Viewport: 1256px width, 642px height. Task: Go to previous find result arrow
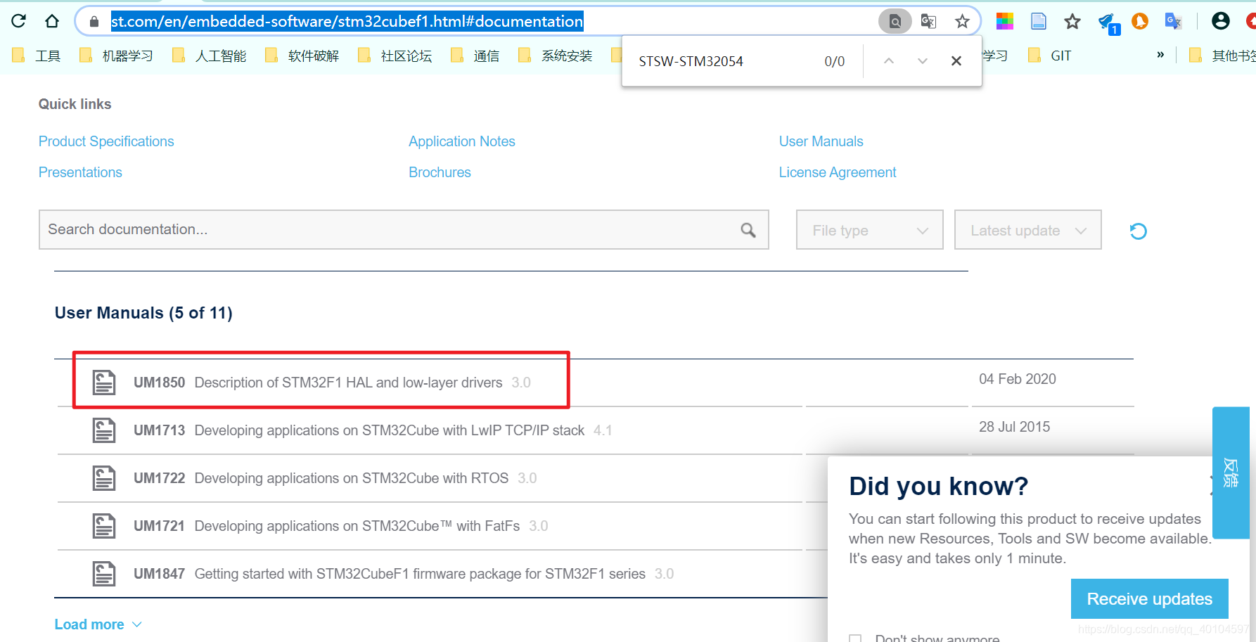click(x=889, y=61)
